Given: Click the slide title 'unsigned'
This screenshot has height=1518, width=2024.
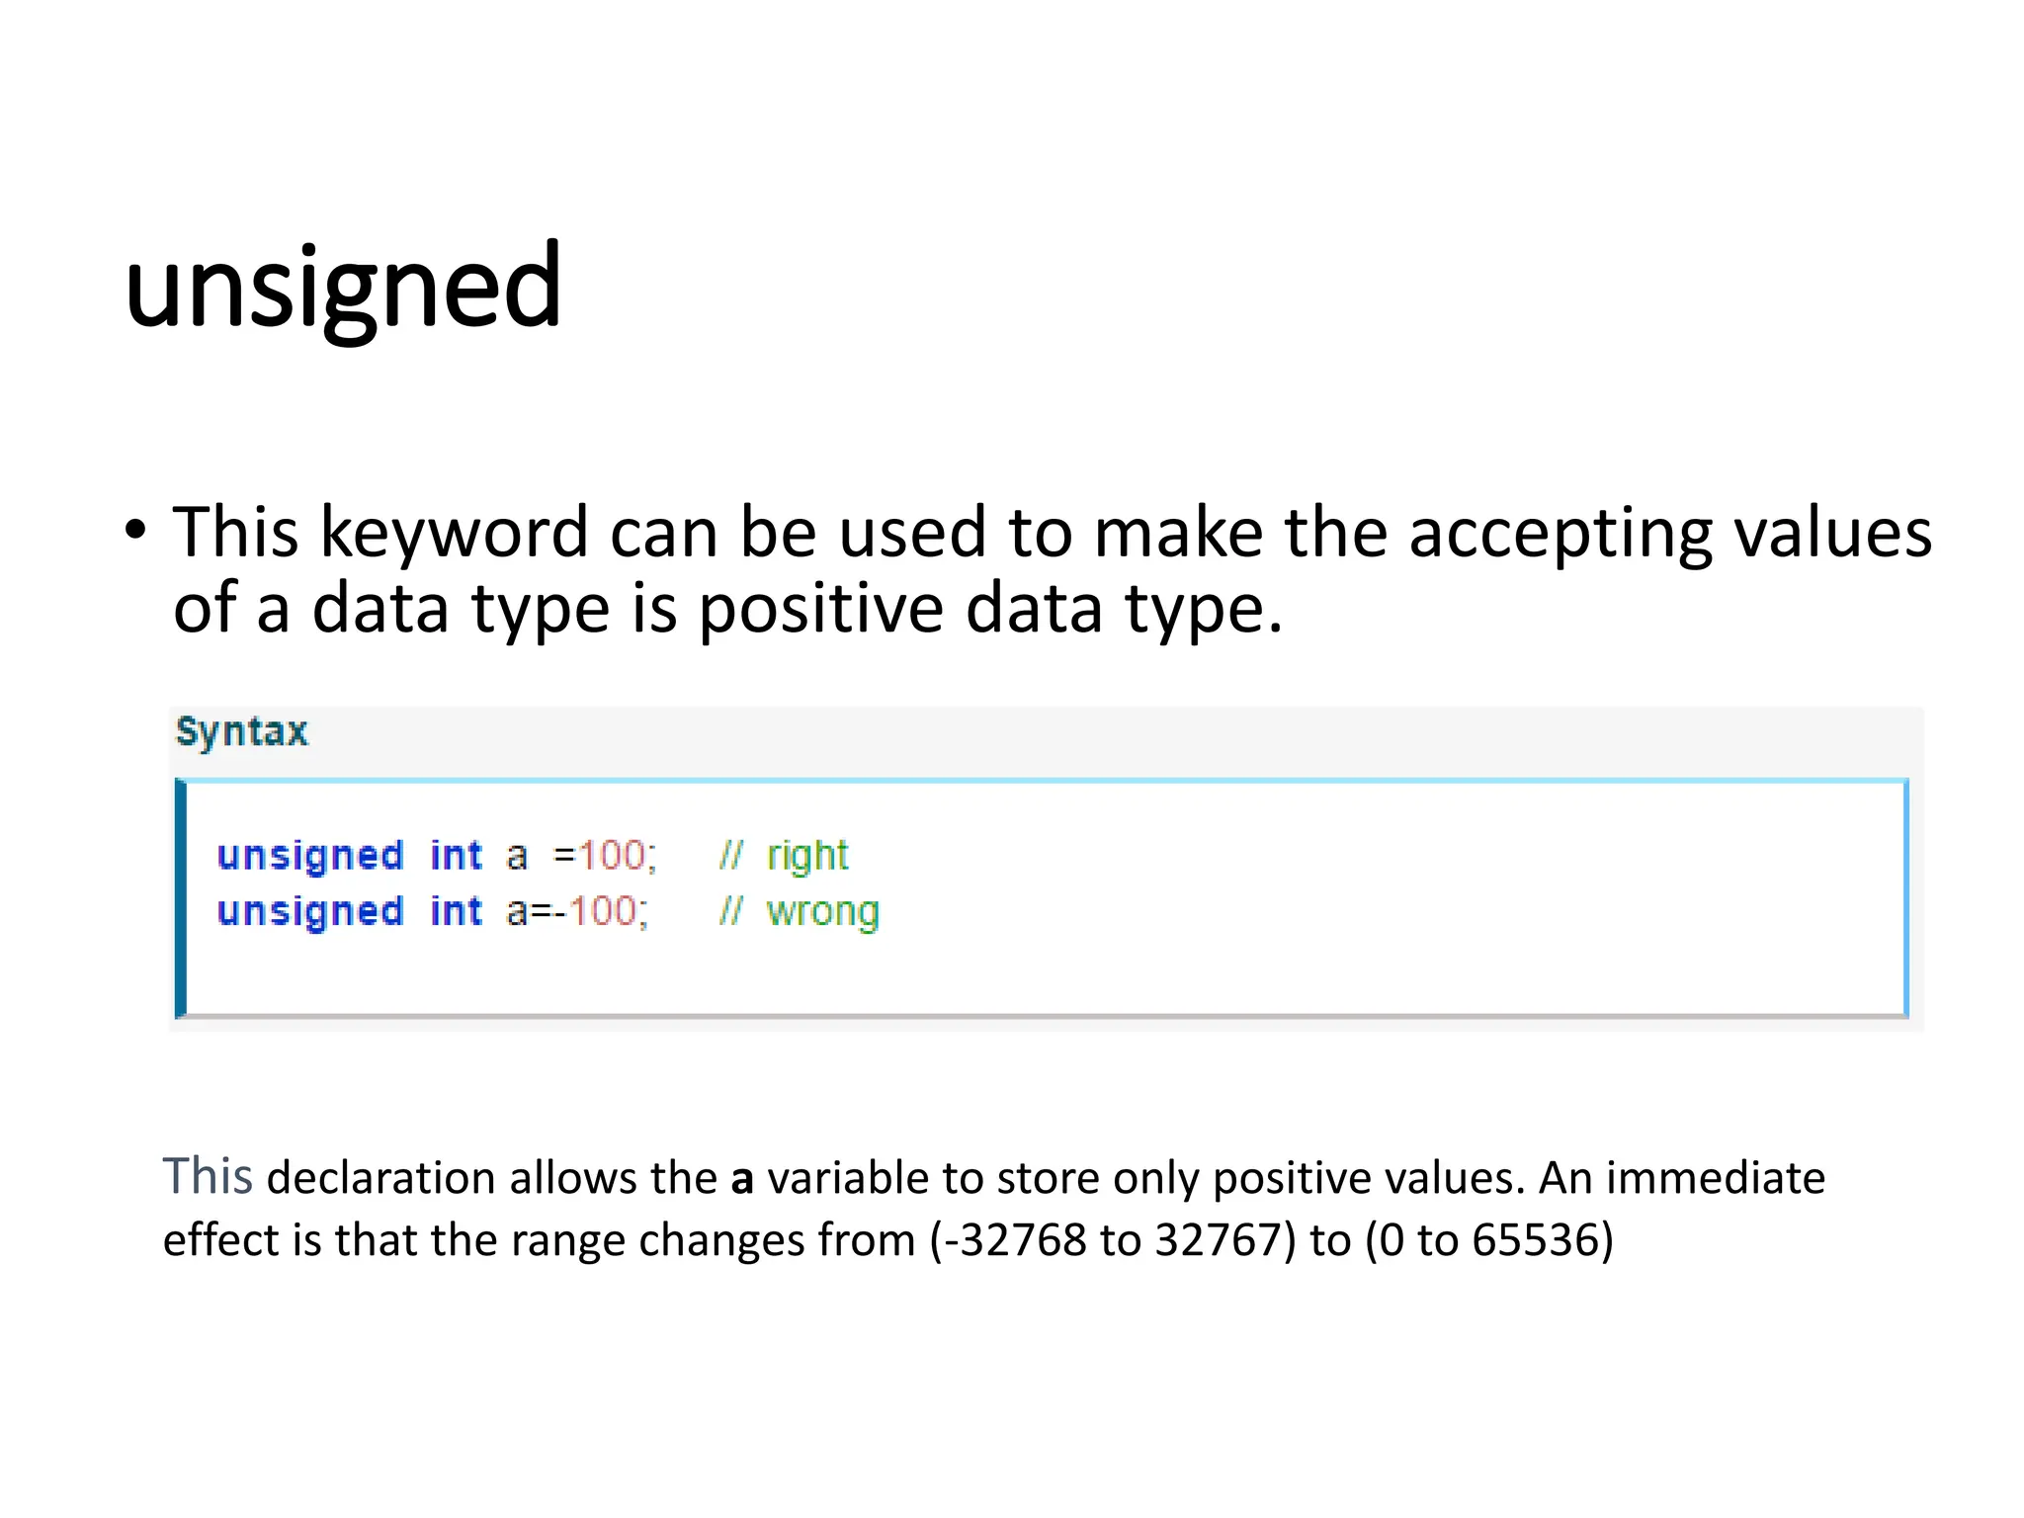Looking at the screenshot, I should pos(343,289).
